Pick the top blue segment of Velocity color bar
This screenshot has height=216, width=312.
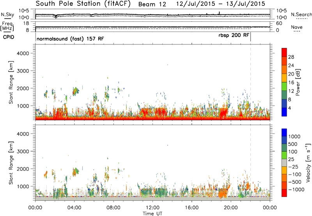284,133
